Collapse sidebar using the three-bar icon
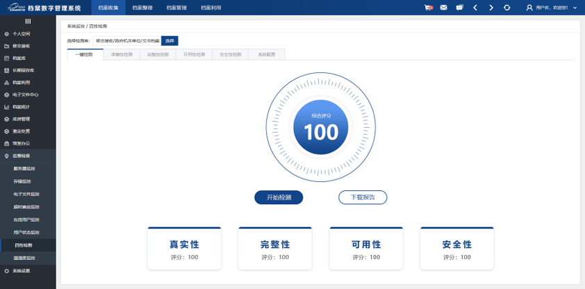This screenshot has width=585, height=289. (x=28, y=22)
